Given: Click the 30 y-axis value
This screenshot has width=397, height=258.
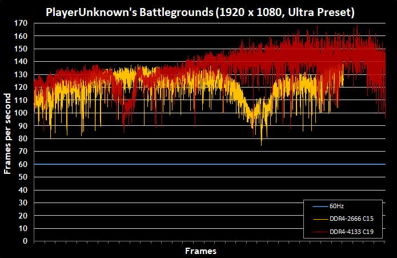Looking at the screenshot, I should (23, 203).
